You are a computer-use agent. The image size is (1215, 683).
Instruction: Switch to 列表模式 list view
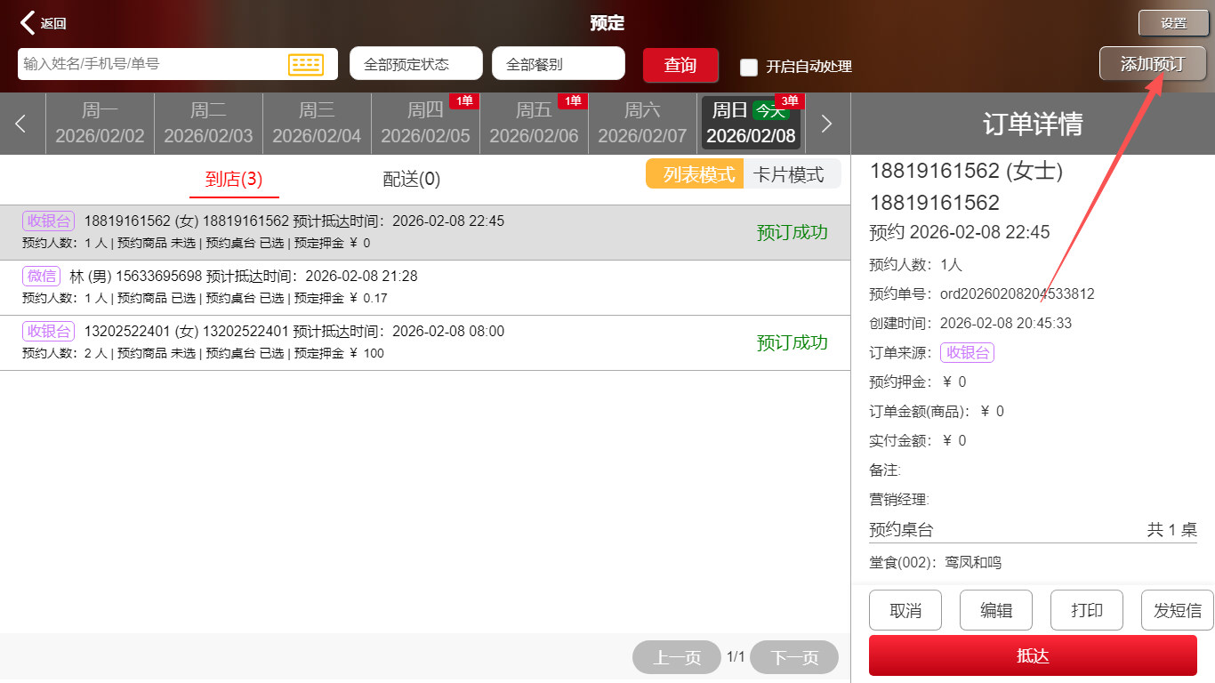(x=697, y=174)
